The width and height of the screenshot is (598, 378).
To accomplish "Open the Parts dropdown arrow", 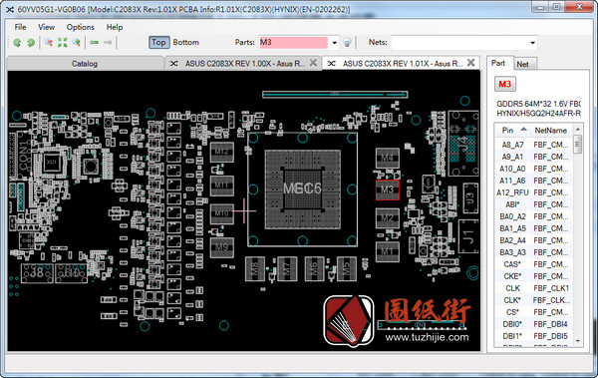I will (x=334, y=42).
